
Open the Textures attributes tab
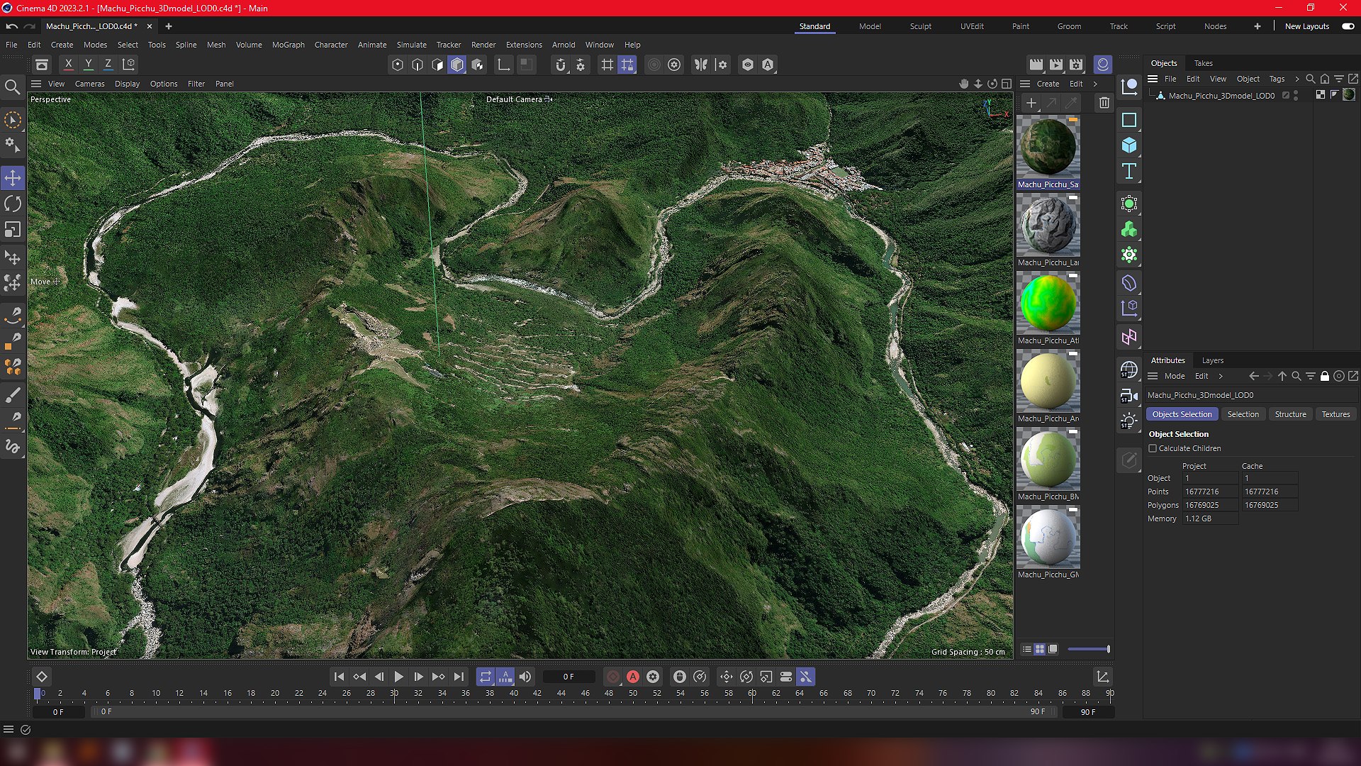(1335, 414)
